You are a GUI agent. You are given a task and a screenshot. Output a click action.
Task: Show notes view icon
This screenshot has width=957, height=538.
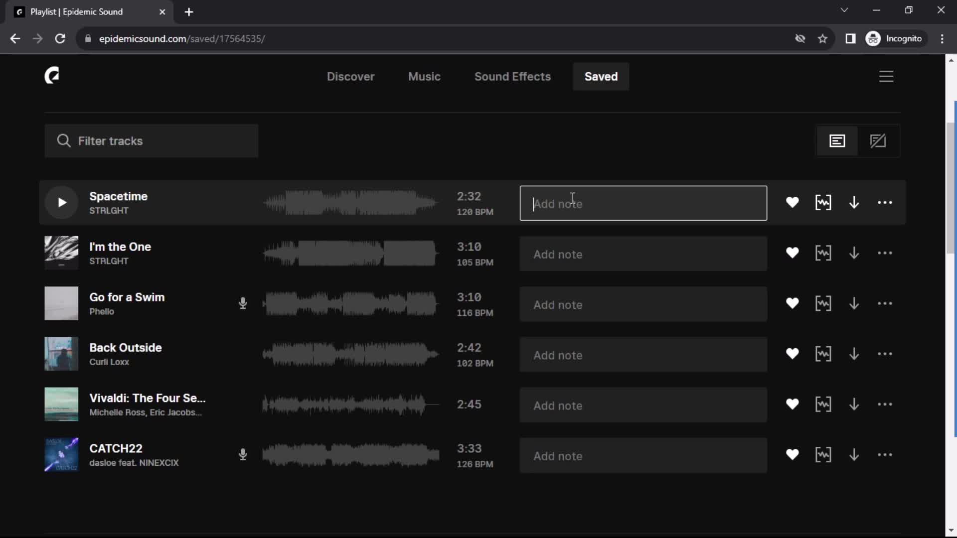click(837, 141)
